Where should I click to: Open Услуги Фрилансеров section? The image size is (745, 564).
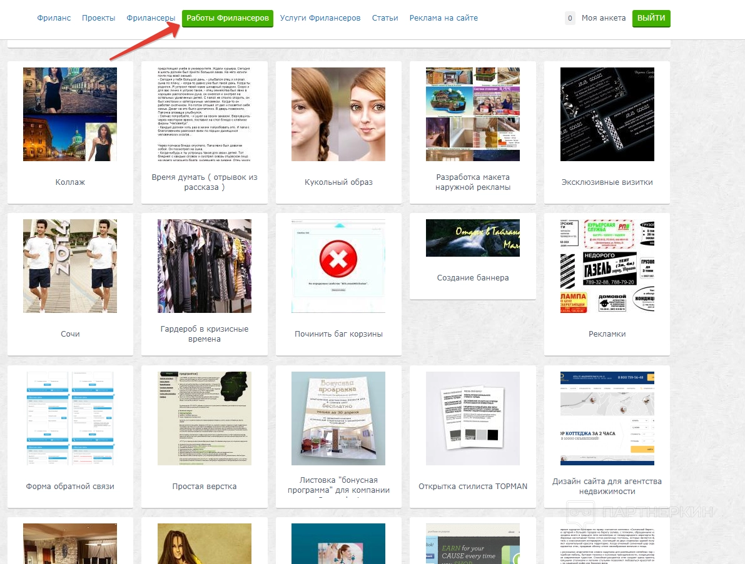point(320,18)
